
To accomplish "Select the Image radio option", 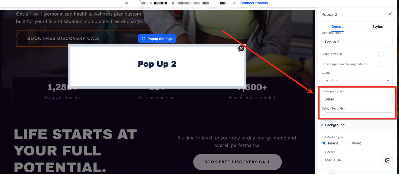I will (324, 143).
